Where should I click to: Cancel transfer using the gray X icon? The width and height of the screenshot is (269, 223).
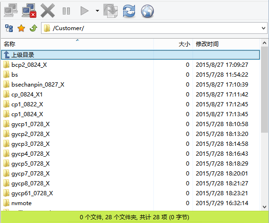coord(48,11)
